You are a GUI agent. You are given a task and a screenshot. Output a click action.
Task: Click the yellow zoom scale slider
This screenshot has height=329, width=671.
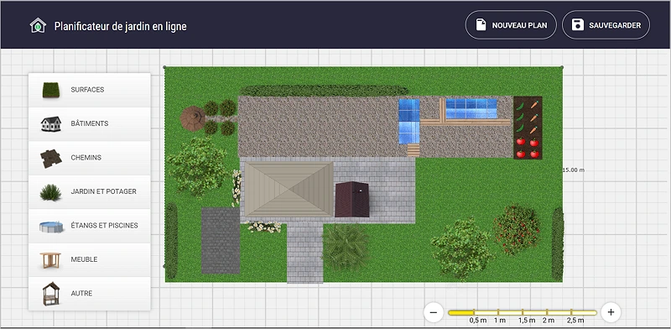522,313
